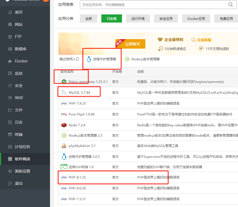Image resolution: width=238 pixels, height=207 pixels.
Task: Click the 立即购买 button
Action: click(x=130, y=44)
